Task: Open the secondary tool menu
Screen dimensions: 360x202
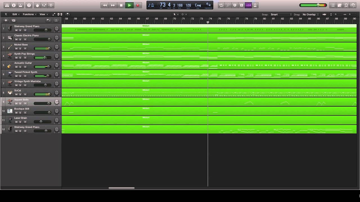Action: (184, 14)
